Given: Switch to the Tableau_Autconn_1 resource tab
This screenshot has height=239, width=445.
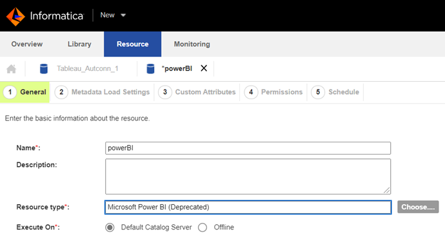Looking at the screenshot, I should 88,69.
